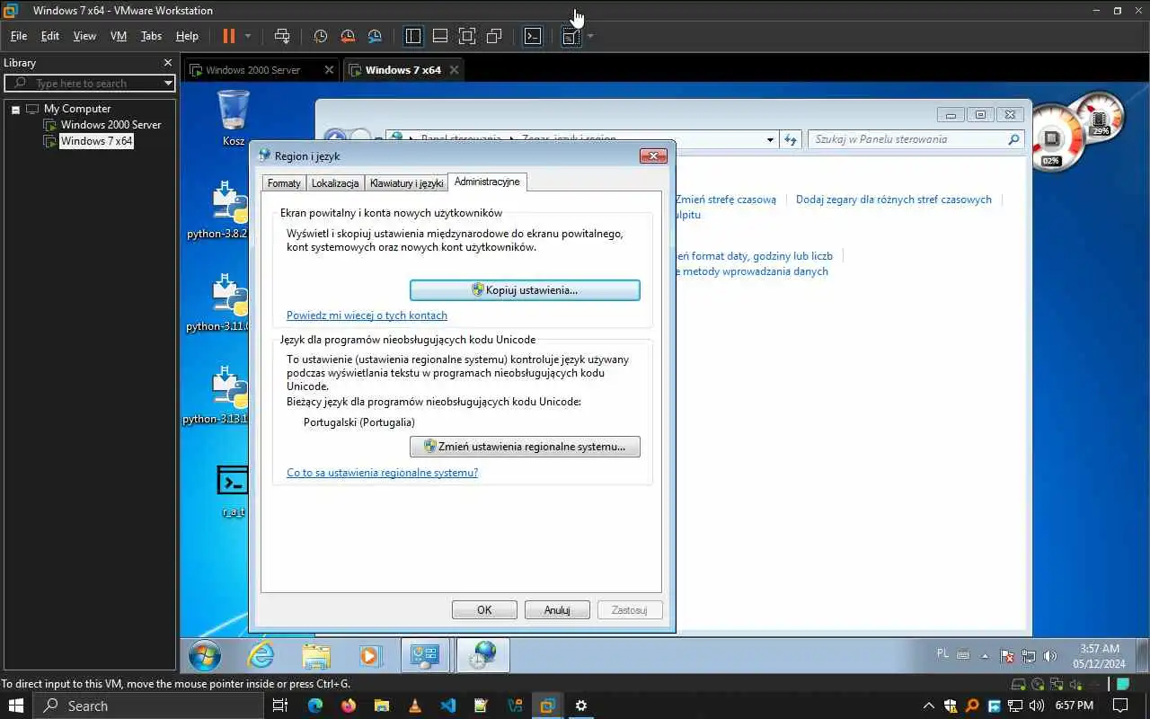Image resolution: width=1150 pixels, height=719 pixels.
Task: Click the PL language indicator in guest tray
Action: click(x=942, y=654)
